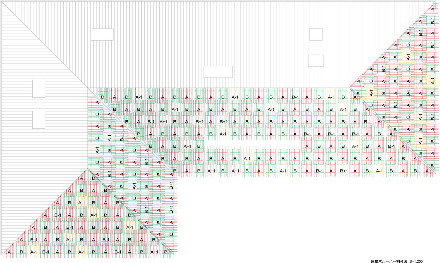This screenshot has width=440, height=263.
Task: Select the upper rotated B+1 panel below the central grid
Action: click(171, 186)
